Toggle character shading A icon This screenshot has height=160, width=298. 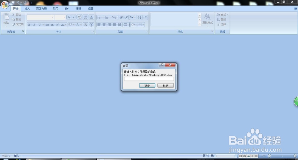tap(86, 25)
